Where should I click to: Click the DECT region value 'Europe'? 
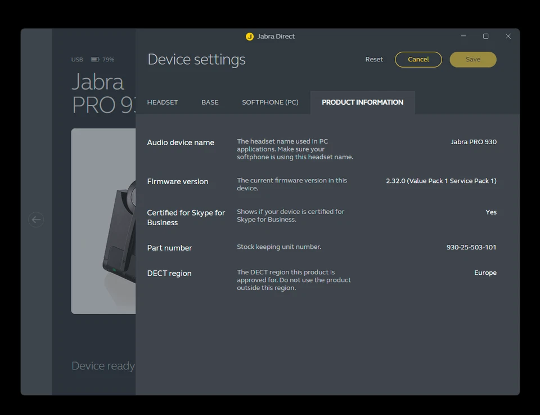click(x=485, y=273)
